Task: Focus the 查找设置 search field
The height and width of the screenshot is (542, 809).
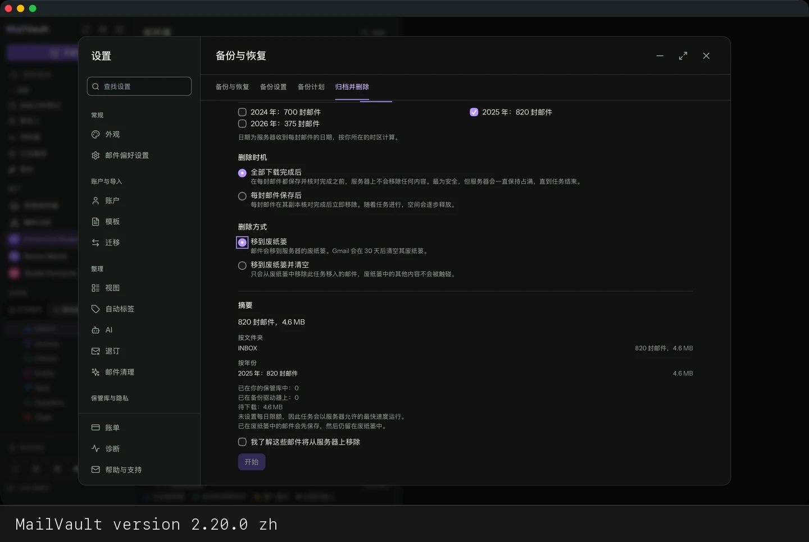Action: pos(139,86)
